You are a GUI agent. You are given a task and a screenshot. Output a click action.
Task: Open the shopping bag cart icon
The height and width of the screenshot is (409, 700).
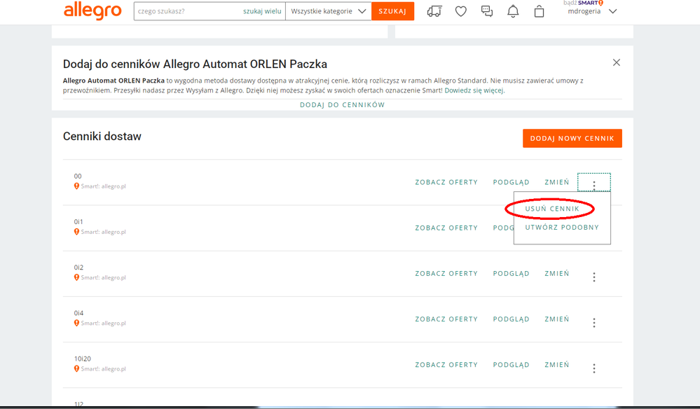[540, 11]
